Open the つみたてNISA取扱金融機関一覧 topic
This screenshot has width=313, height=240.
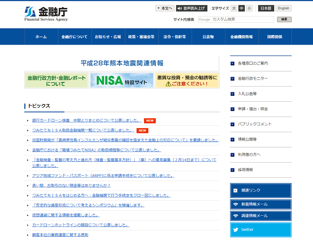point(83,130)
